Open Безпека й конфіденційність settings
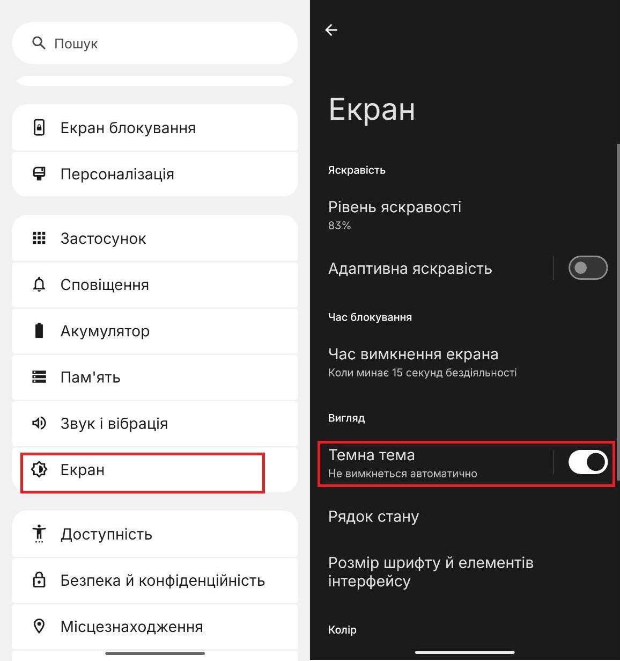The height and width of the screenshot is (661, 620). pyautogui.click(x=154, y=580)
